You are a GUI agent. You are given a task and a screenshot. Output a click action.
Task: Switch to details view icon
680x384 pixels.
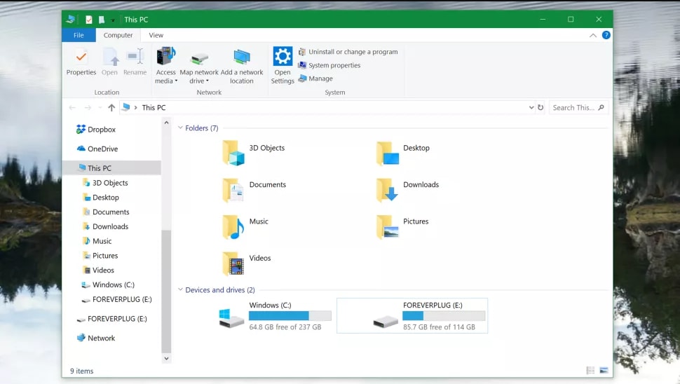coord(591,370)
